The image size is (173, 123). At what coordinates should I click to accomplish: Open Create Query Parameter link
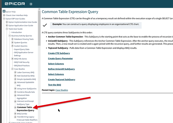tap(60, 59)
